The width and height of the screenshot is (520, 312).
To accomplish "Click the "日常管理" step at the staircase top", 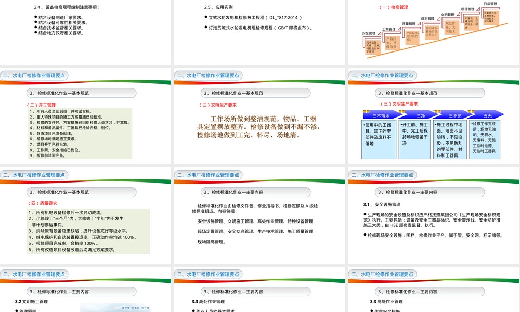I will click(490, 4).
